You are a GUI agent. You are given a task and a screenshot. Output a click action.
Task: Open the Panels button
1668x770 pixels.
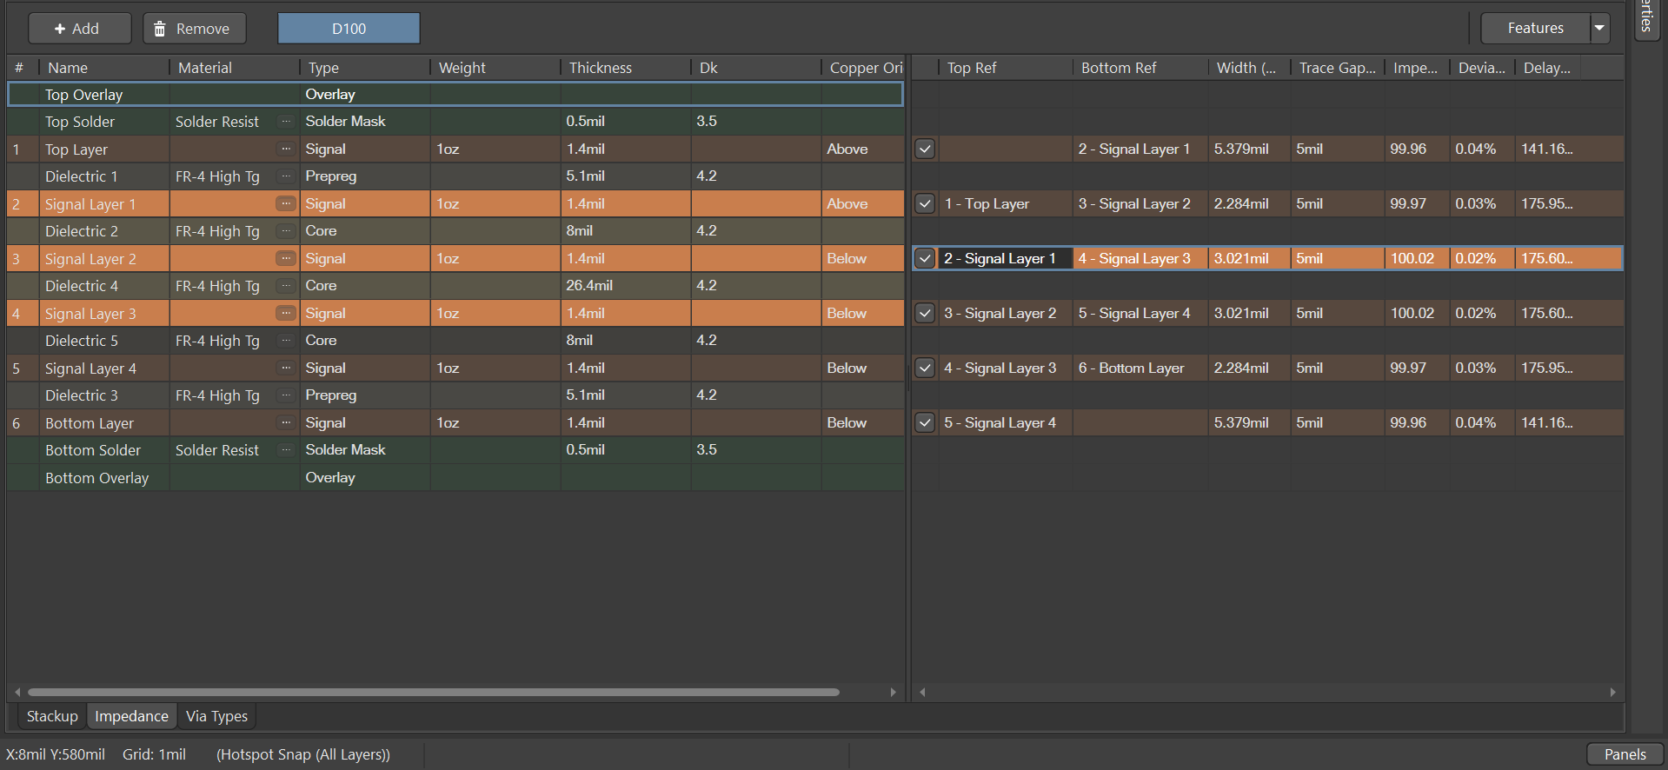coord(1625,753)
